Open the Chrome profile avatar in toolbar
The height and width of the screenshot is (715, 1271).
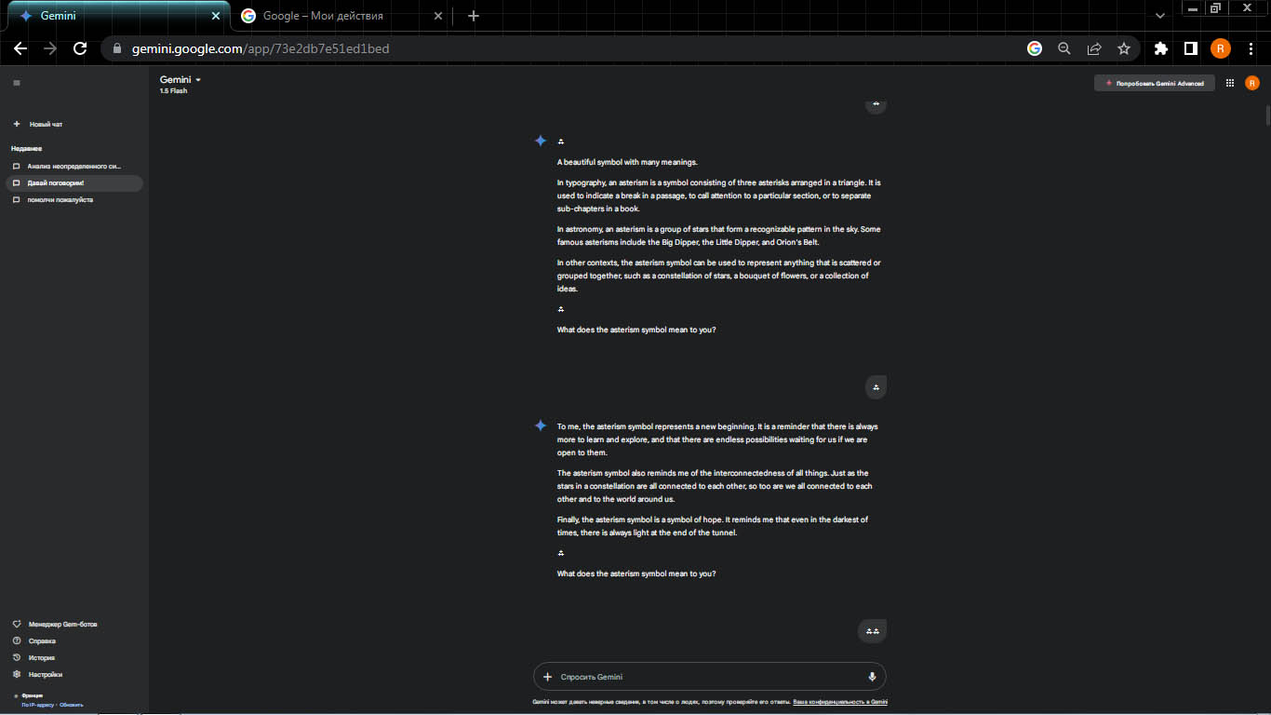(x=1220, y=48)
